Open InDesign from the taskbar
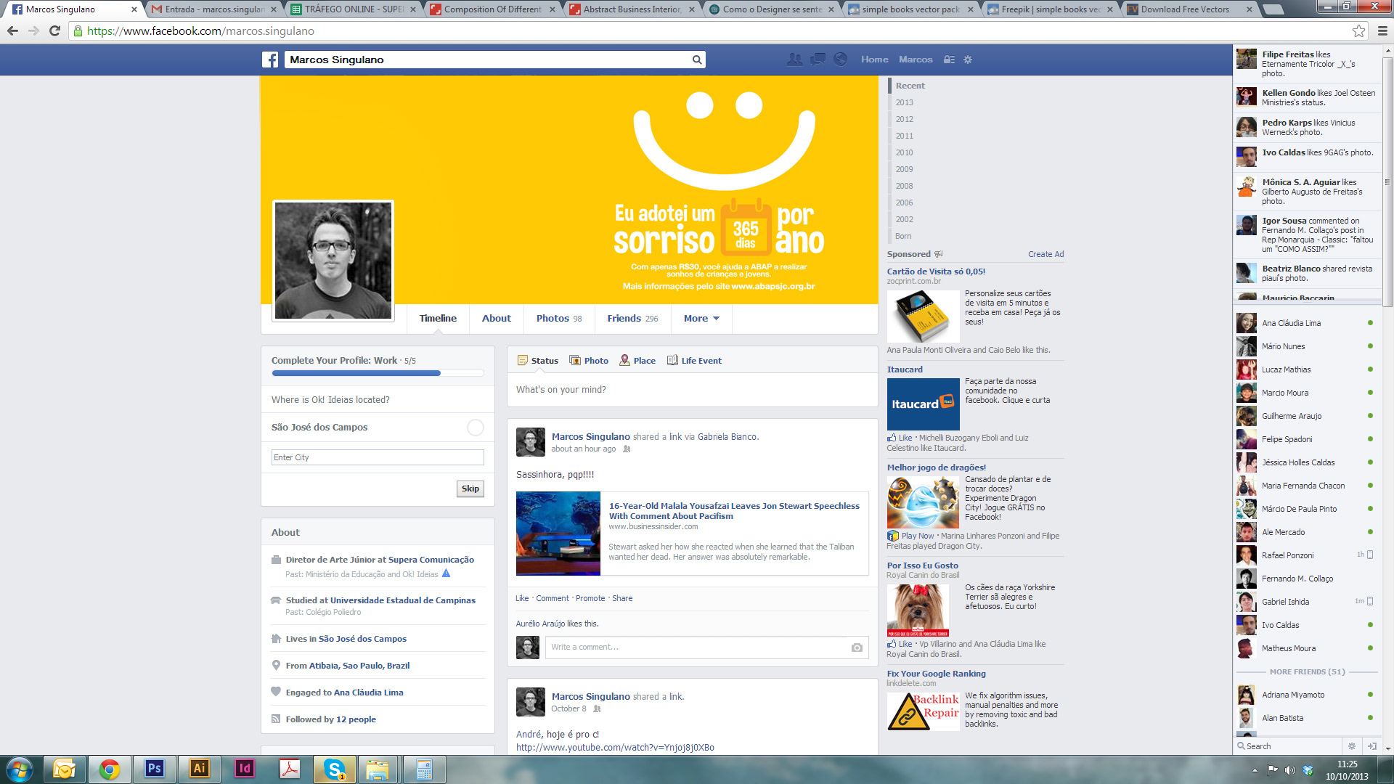This screenshot has width=1394, height=784. click(x=244, y=769)
